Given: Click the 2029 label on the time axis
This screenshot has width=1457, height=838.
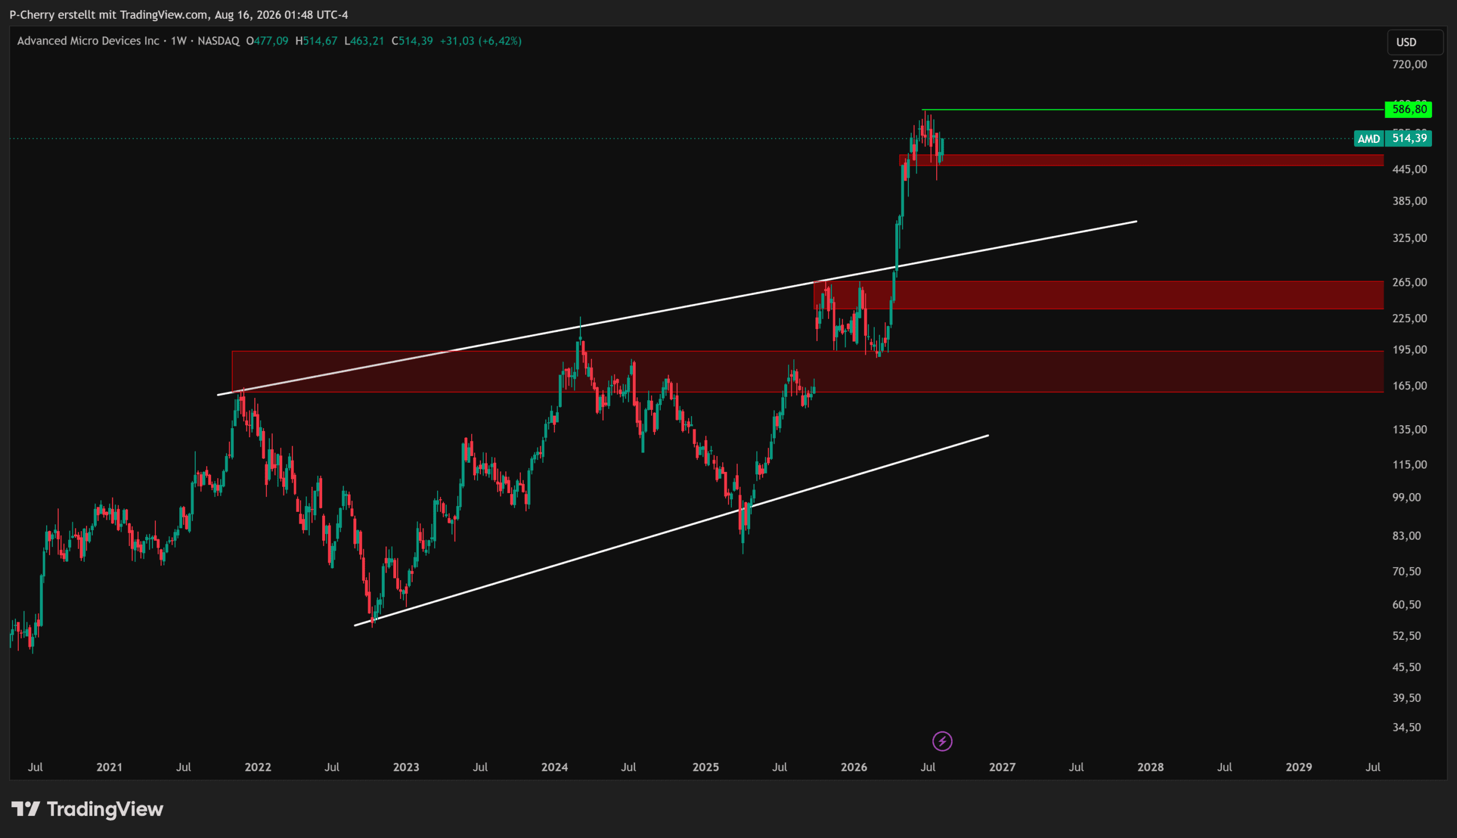Looking at the screenshot, I should 1299,767.
